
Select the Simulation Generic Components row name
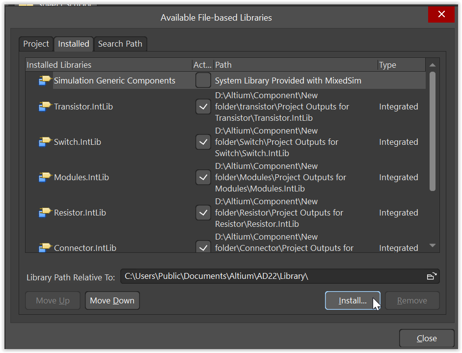(114, 81)
